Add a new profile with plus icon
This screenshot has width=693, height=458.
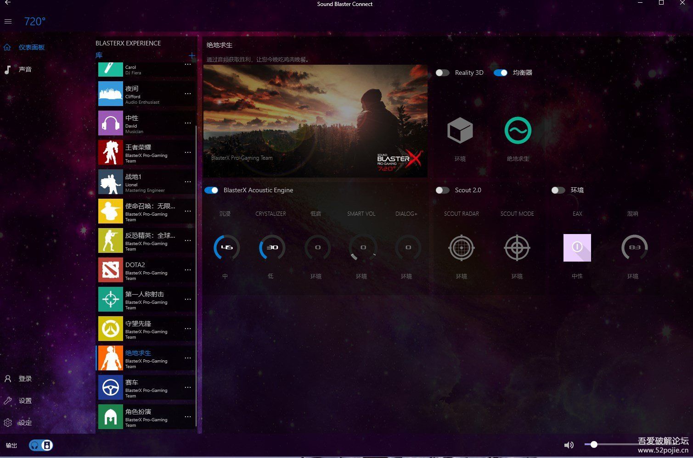coord(192,56)
